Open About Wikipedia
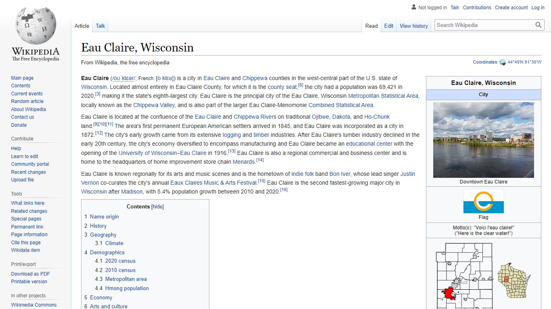 click(x=29, y=109)
